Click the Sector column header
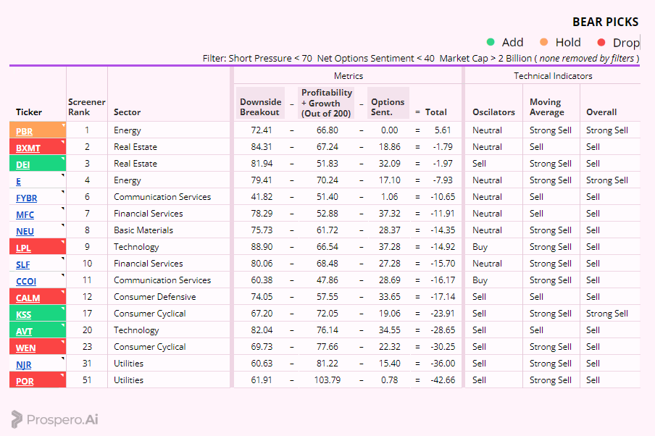 pyautogui.click(x=127, y=112)
